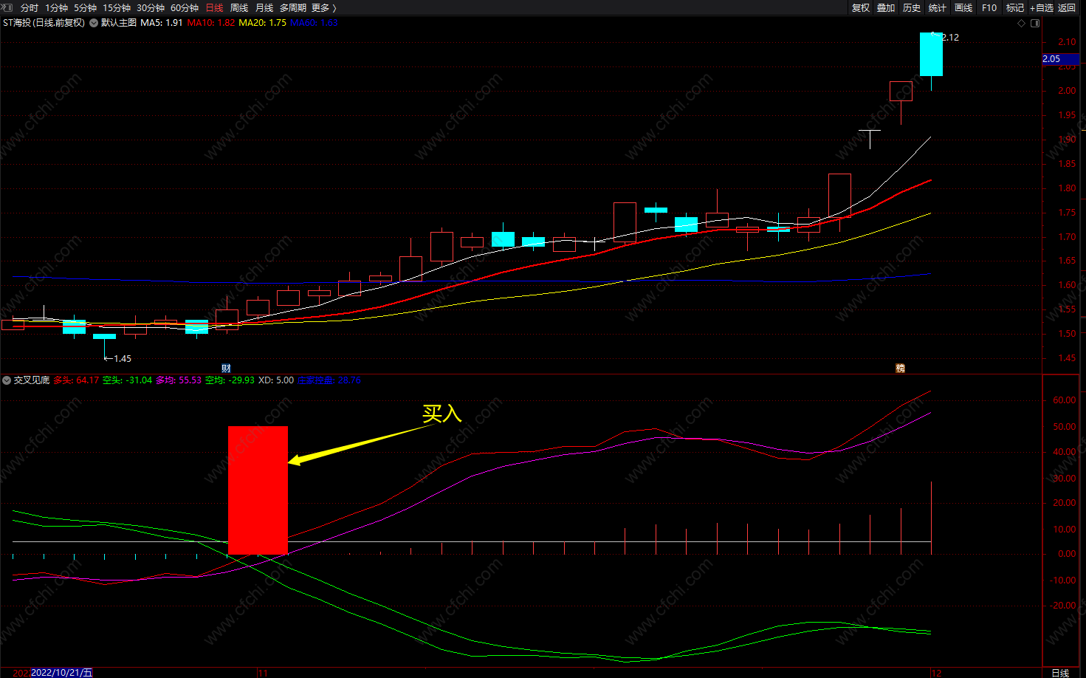The width and height of the screenshot is (1086, 678).
Task: Select the 60分钟 period tab
Action: click(x=185, y=7)
